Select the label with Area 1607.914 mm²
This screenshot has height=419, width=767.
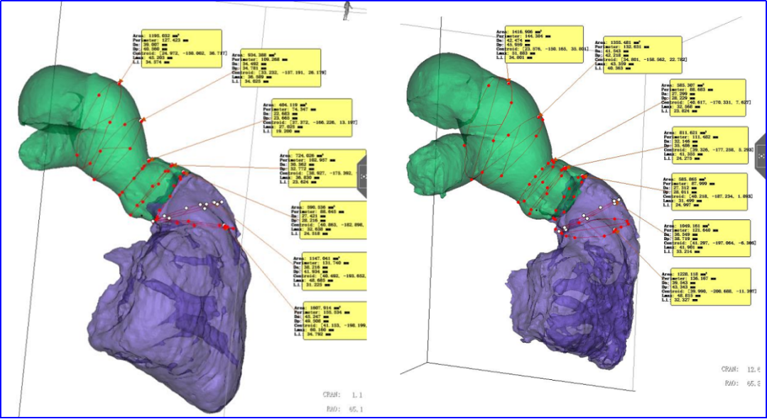coord(327,320)
